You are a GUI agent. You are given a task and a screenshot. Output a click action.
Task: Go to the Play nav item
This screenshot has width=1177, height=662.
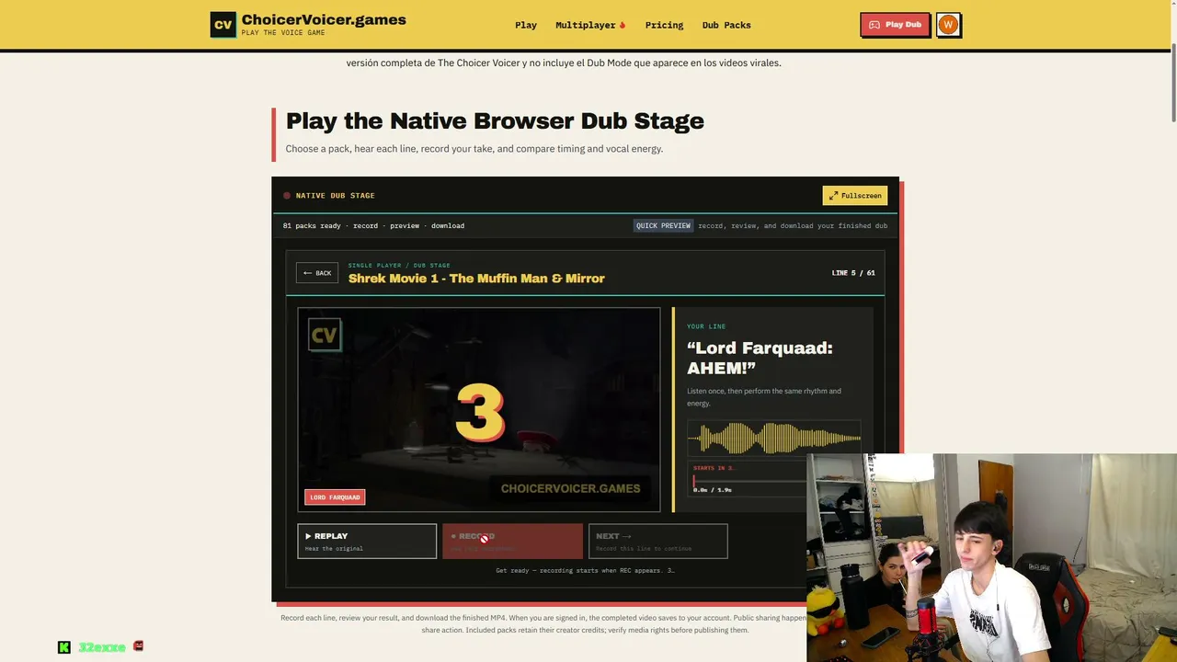point(526,25)
